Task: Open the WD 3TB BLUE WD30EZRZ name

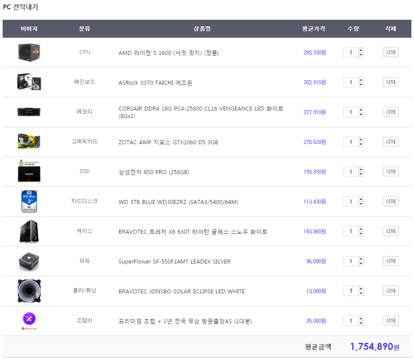Action: click(x=178, y=202)
